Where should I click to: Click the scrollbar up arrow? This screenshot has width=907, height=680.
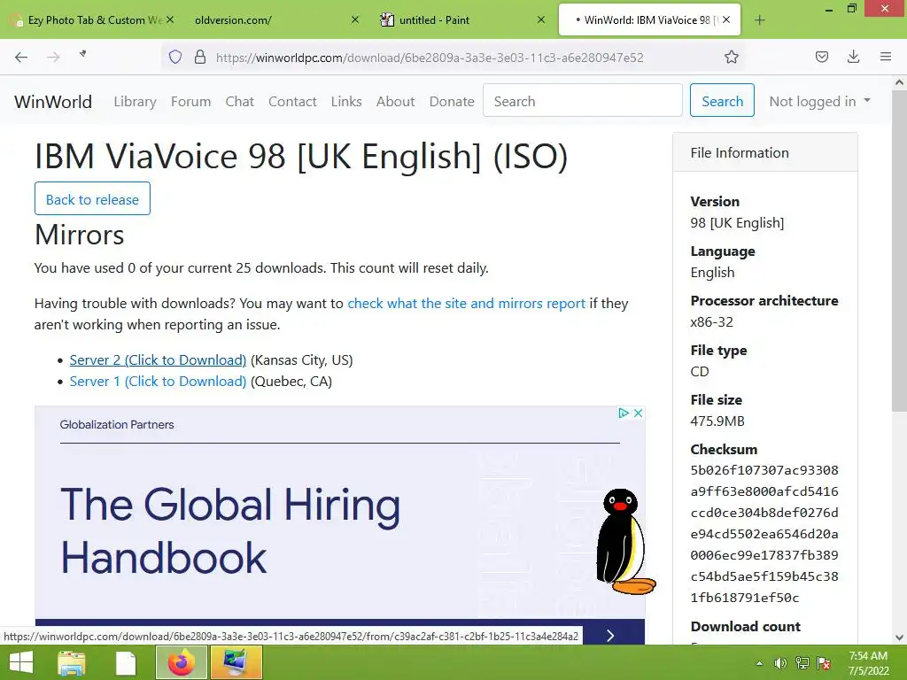coord(899,82)
